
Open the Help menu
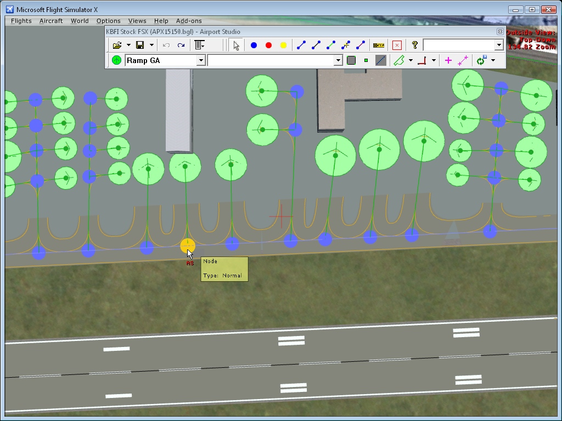click(x=161, y=21)
